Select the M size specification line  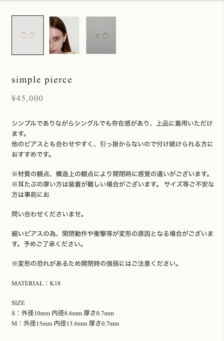66,323
